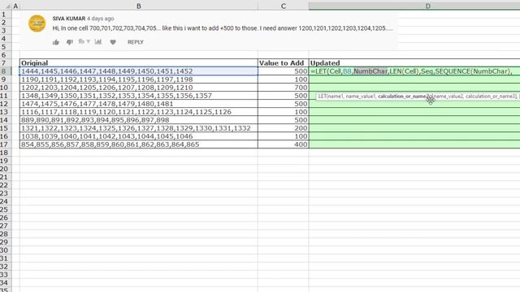Click the bar chart icon under the comment
The width and height of the screenshot is (520, 292).
coord(98,41)
